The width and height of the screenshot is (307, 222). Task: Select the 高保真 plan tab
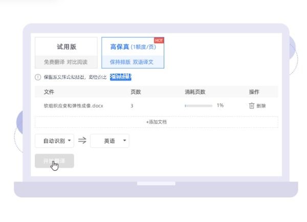pyautogui.click(x=132, y=47)
